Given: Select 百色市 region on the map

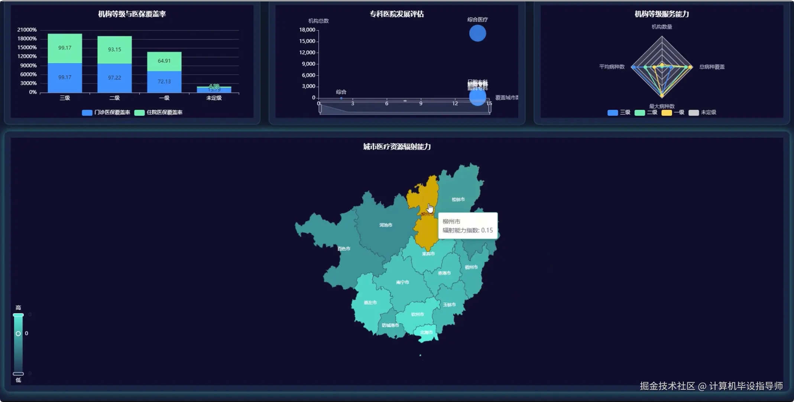Looking at the screenshot, I should click(344, 249).
